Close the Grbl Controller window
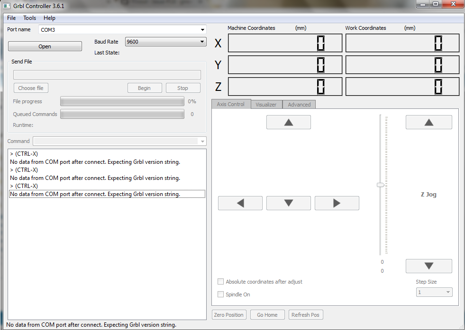Image resolution: width=465 pixels, height=330 pixels. 453,4
